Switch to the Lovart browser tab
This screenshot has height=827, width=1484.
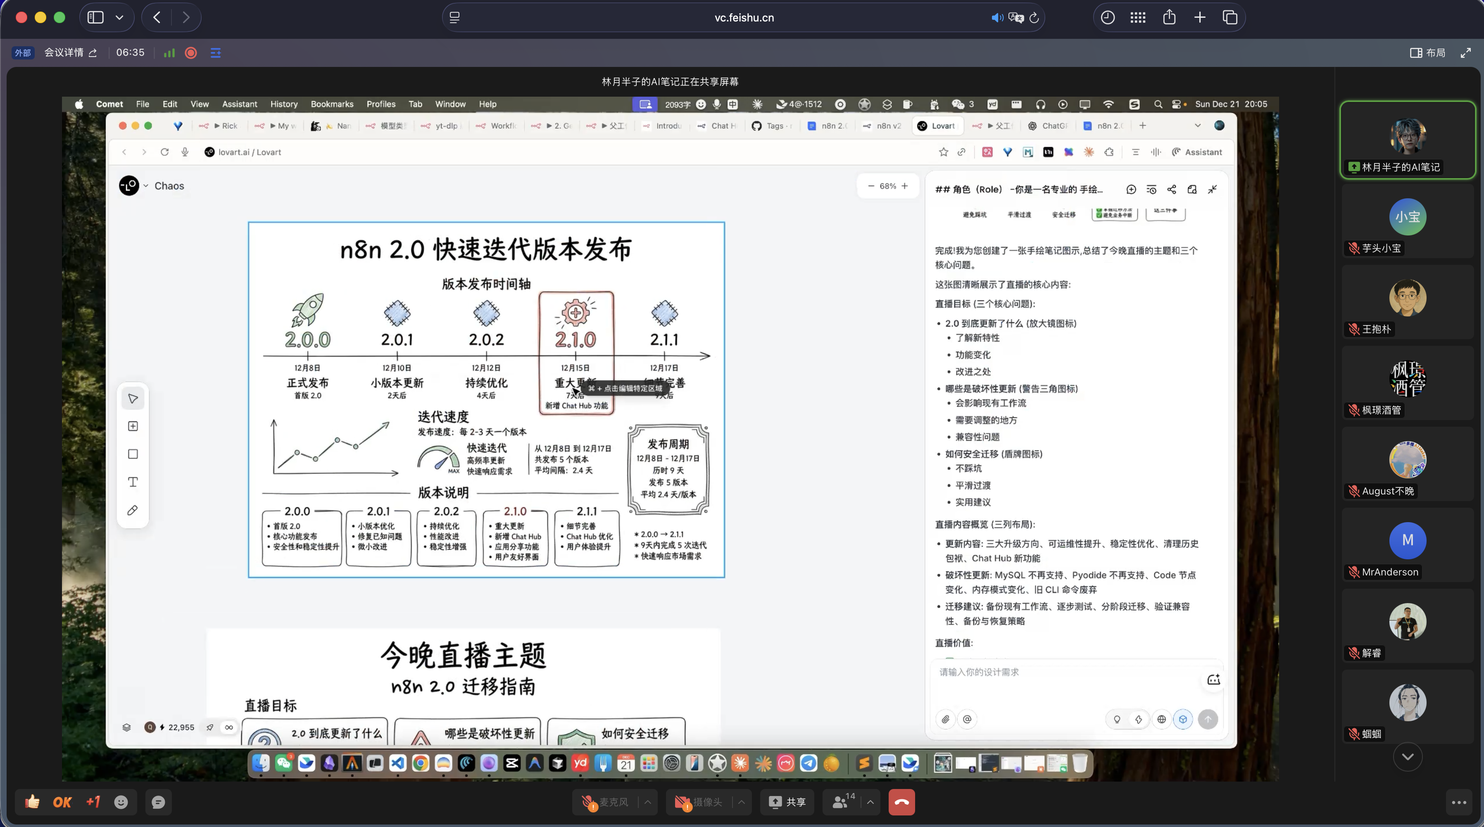point(937,126)
